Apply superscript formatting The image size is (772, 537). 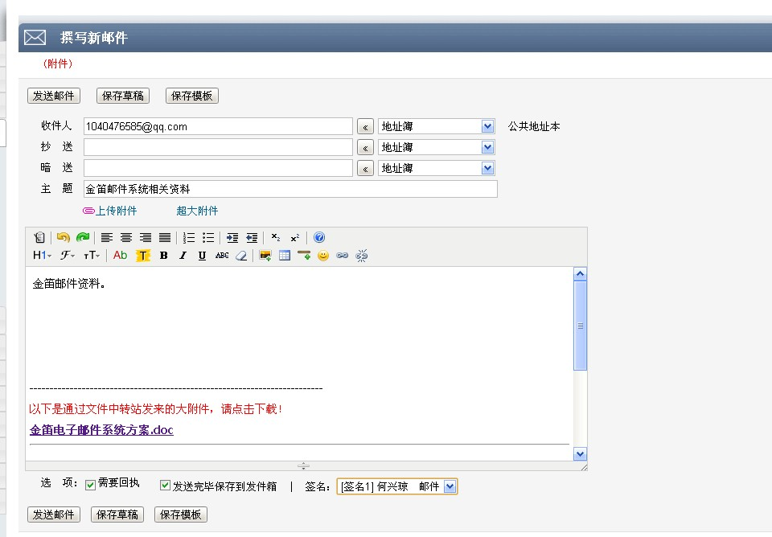(x=295, y=238)
